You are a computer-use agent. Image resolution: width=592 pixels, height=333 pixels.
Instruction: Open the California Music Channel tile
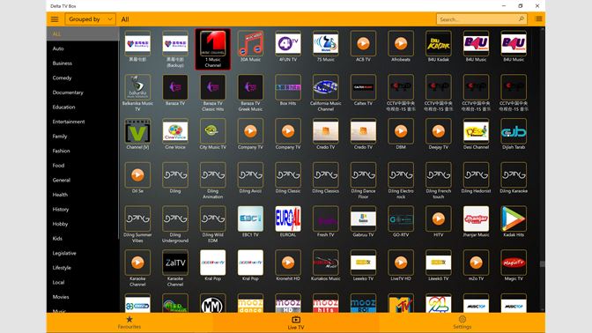pos(325,92)
